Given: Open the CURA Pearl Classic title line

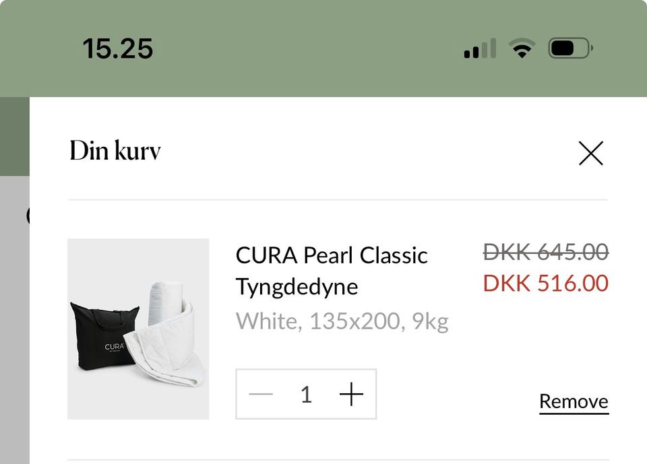Looking at the screenshot, I should (x=332, y=256).
